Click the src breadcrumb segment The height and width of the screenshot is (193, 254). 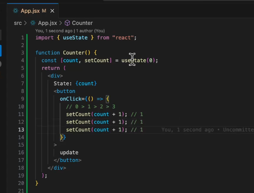18,23
